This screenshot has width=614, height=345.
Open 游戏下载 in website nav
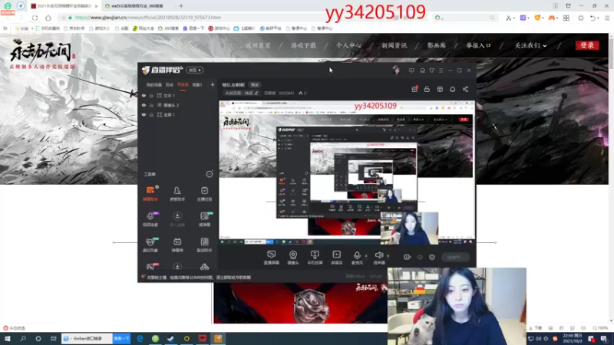[x=303, y=45]
